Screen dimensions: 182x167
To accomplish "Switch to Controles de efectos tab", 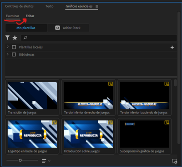I will pos(19,6).
